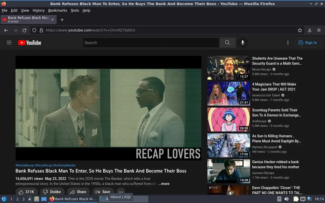Select the Bank Refuses Black Man tab
Screen dimensions: 325x203
pyautogui.click(x=28, y=20)
